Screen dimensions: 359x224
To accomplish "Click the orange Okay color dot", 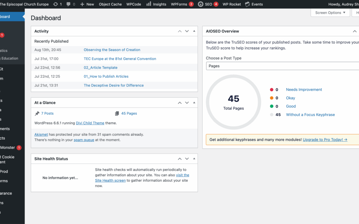I will point(272,98).
